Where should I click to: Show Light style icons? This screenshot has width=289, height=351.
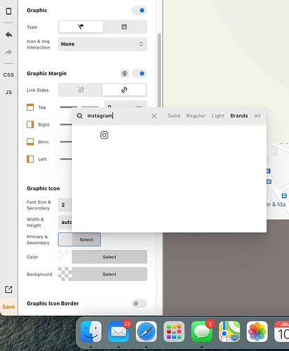(x=218, y=116)
